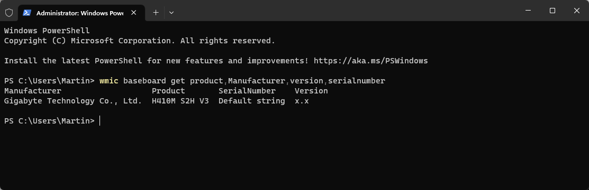The width and height of the screenshot is (589, 190).
Task: Minimize the terminal window
Action: tap(528, 11)
